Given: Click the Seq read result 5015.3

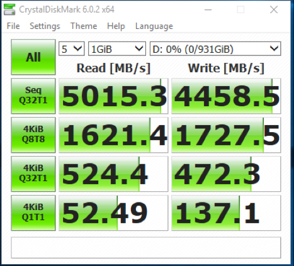Looking at the screenshot, I should point(113,96).
